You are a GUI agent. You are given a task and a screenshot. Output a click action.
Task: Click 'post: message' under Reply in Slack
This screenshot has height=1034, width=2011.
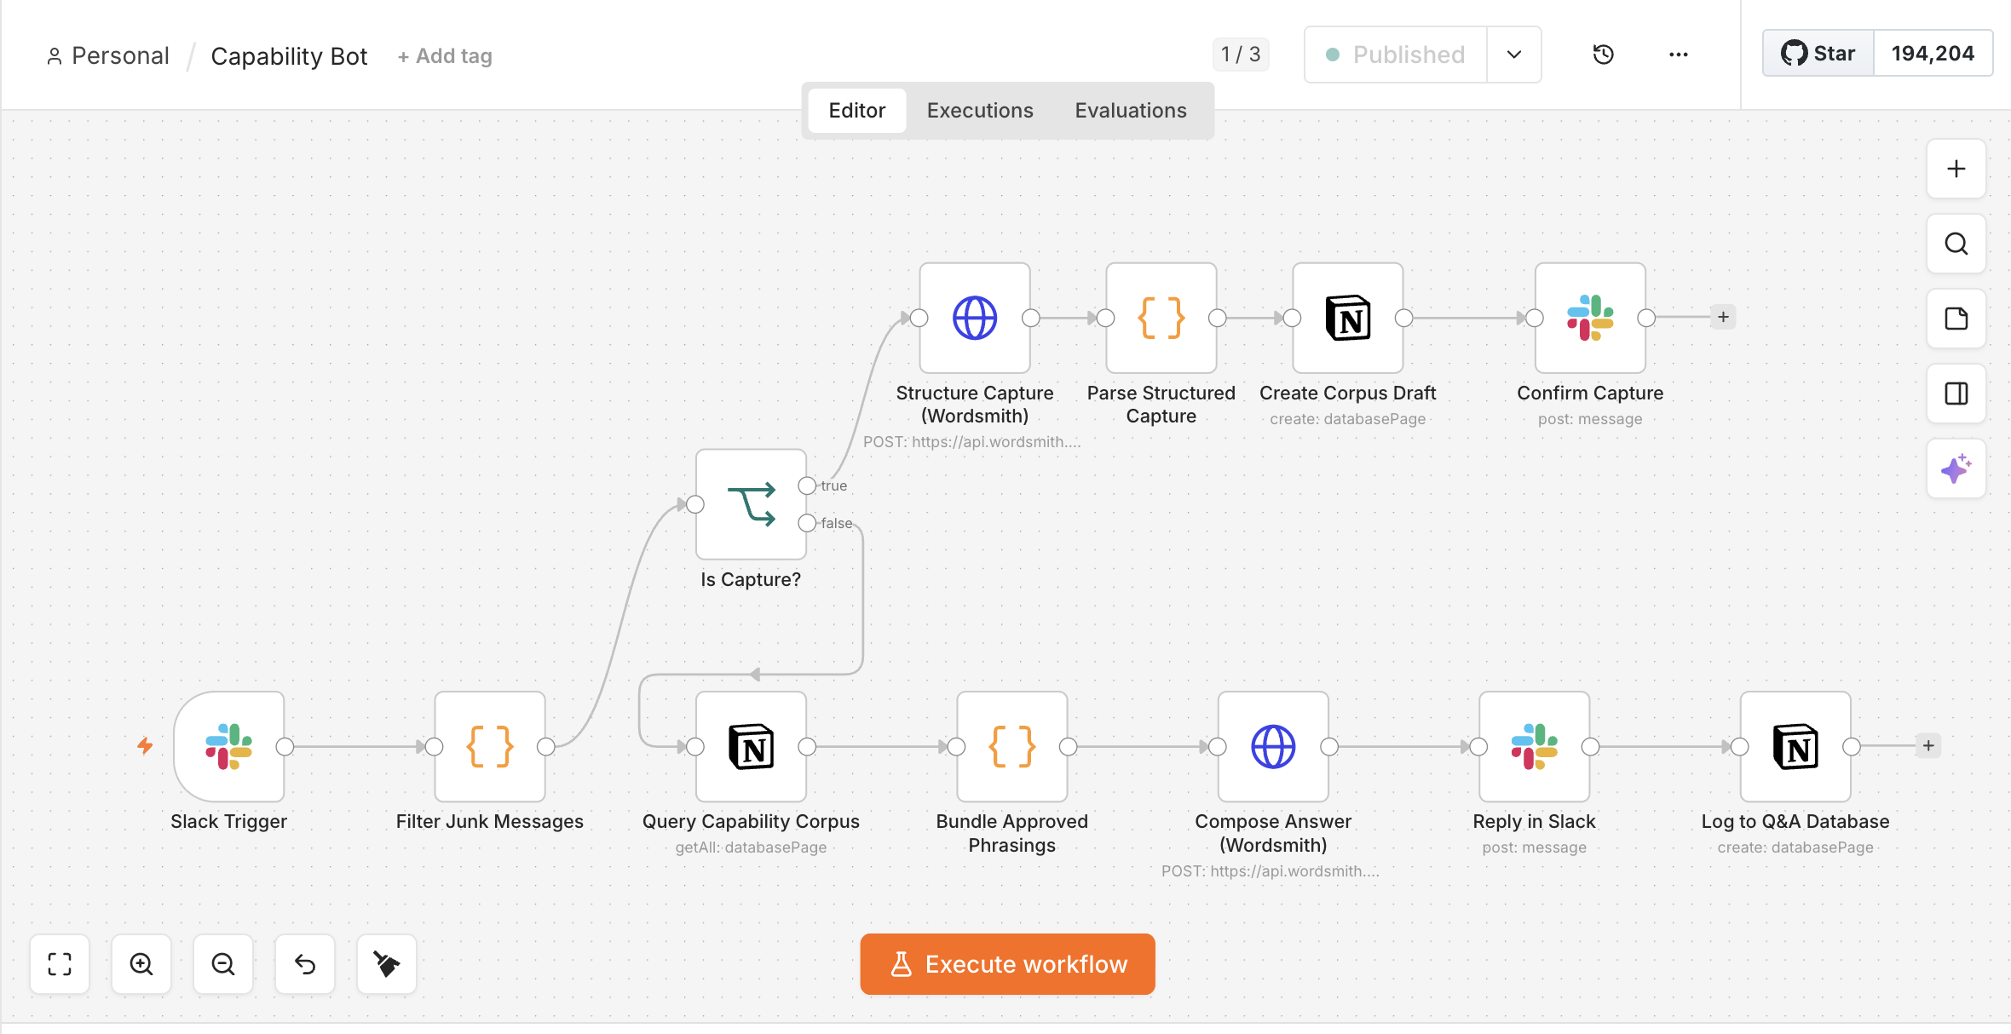(1535, 847)
